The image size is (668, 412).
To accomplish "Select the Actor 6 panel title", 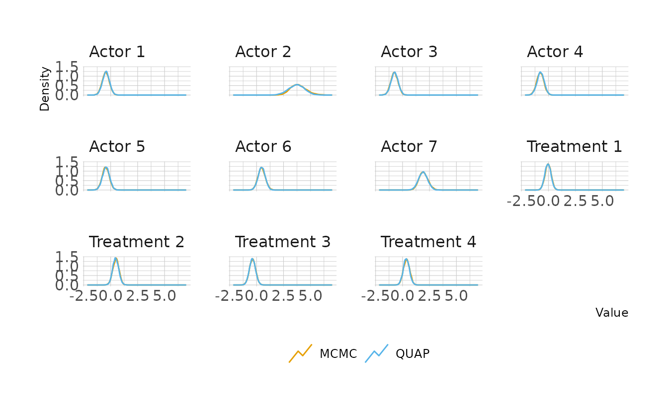I will tap(263, 147).
